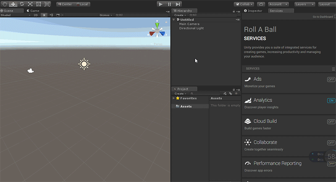Toggle 2D scene view
Image resolution: width=336 pixels, height=182 pixels.
36,15
